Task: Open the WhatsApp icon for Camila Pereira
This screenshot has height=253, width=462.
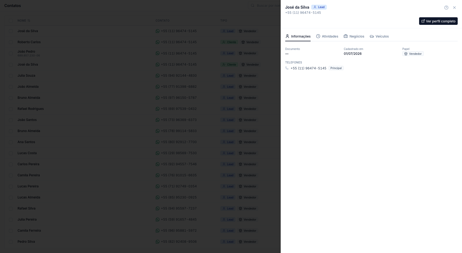Action: coord(158,175)
